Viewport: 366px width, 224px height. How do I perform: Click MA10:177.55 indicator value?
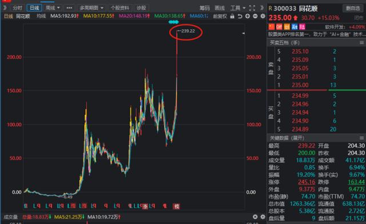coord(99,16)
